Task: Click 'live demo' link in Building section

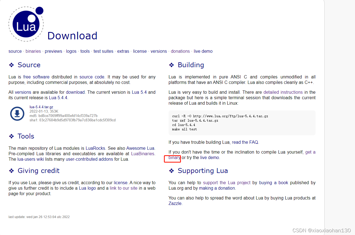Action: (210, 157)
